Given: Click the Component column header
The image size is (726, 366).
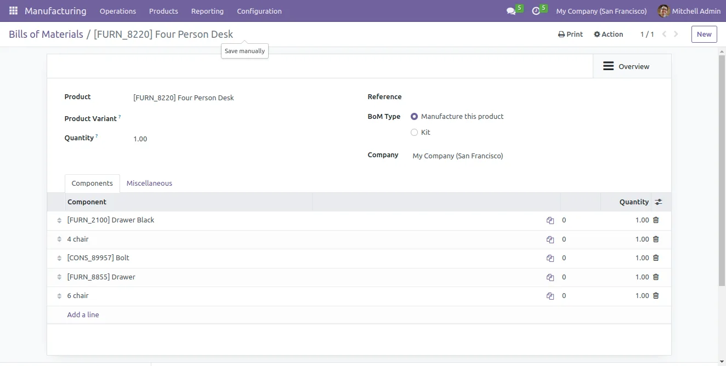Looking at the screenshot, I should (x=189, y=202).
